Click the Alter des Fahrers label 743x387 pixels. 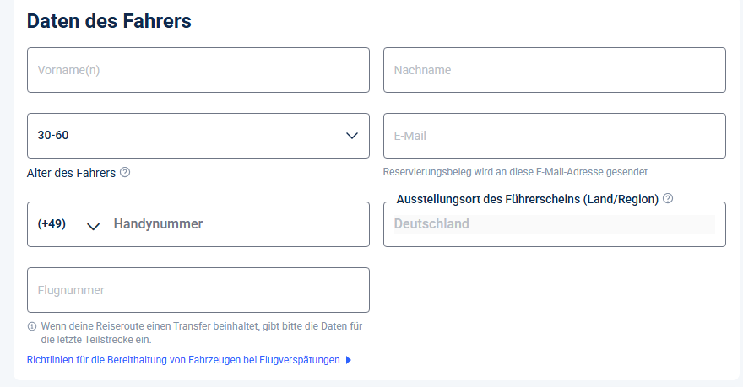(71, 173)
